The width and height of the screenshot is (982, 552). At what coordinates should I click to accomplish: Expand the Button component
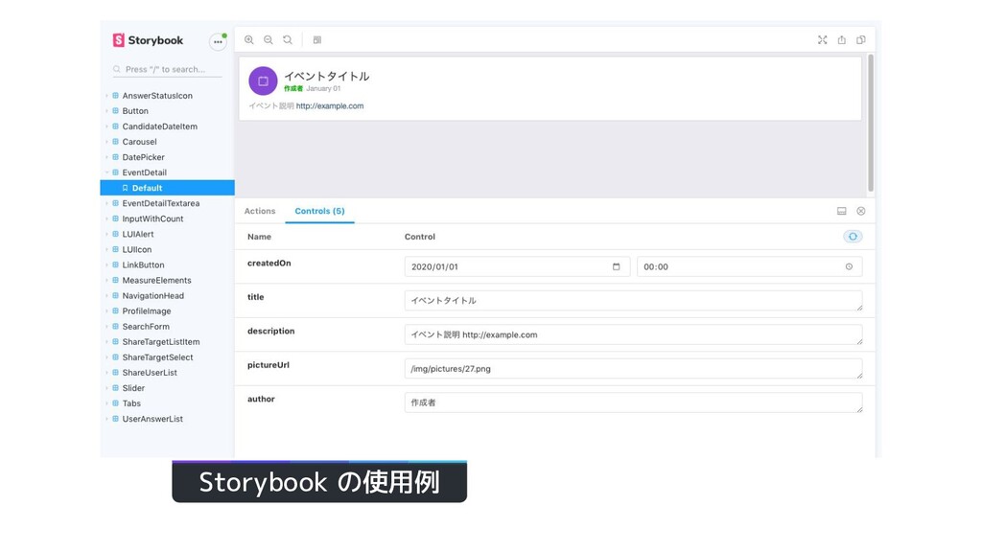click(x=135, y=111)
